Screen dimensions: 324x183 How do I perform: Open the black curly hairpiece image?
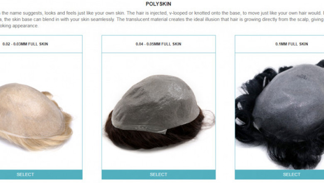click(280, 114)
